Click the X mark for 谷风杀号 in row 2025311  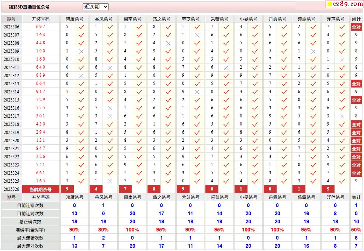point(110,68)
